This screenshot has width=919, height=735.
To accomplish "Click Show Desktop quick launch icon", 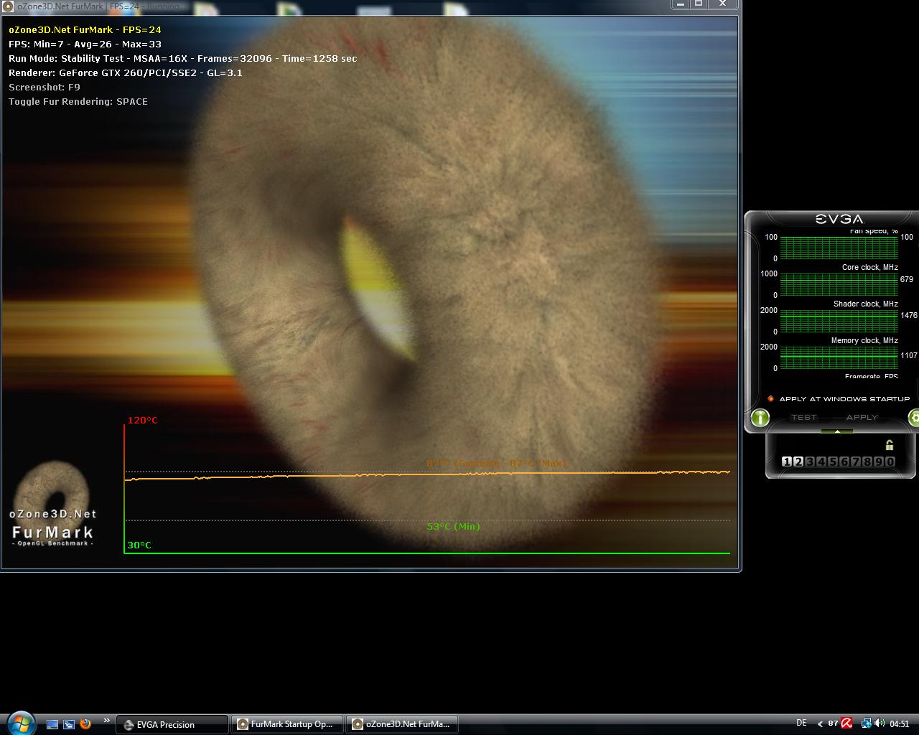I will click(52, 724).
